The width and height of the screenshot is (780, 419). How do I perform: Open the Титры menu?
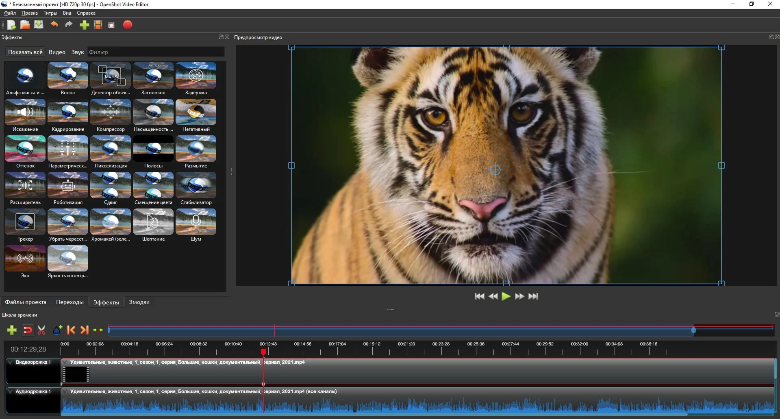coord(50,13)
